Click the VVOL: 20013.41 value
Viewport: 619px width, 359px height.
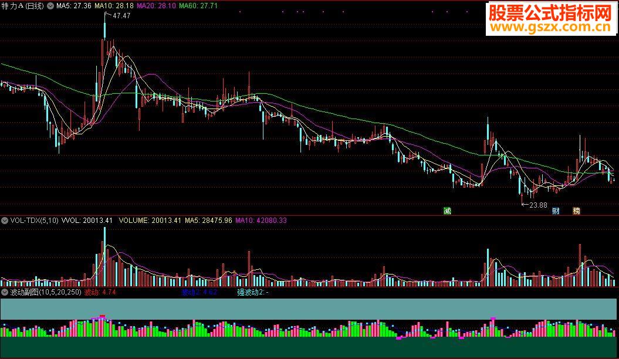(87, 221)
